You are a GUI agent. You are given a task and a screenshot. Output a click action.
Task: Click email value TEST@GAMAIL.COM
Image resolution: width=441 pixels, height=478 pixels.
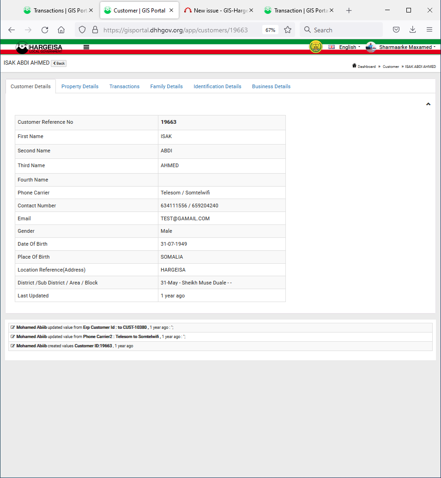pos(185,218)
